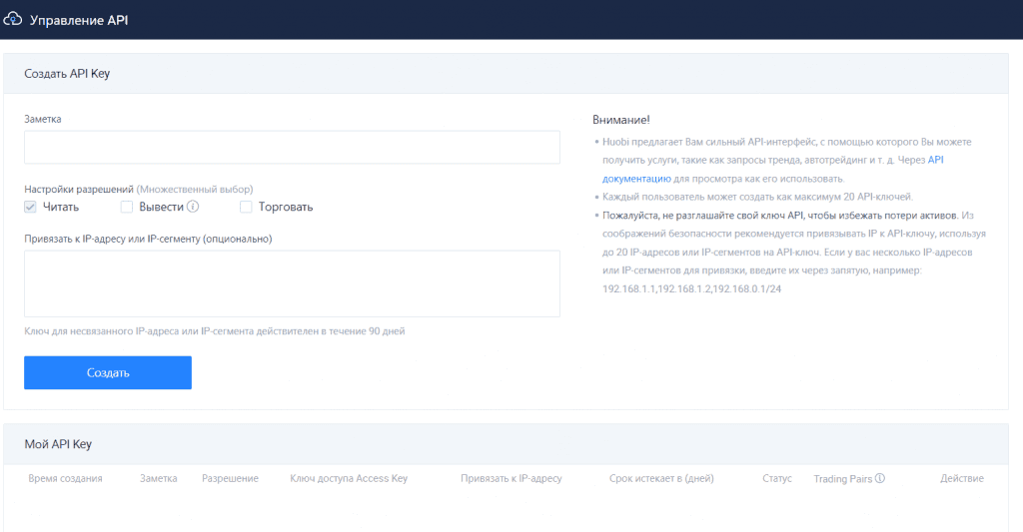Toggle the Читать permission checkbox
Screen dimensions: 1023x532
30,207
